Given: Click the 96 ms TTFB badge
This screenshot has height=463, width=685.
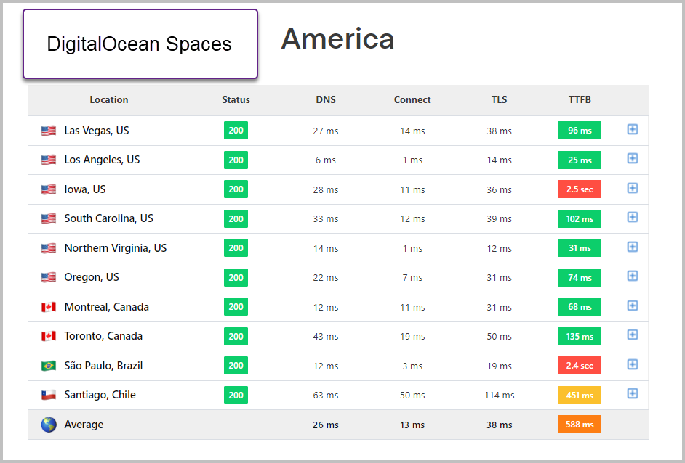Looking at the screenshot, I should coord(580,131).
